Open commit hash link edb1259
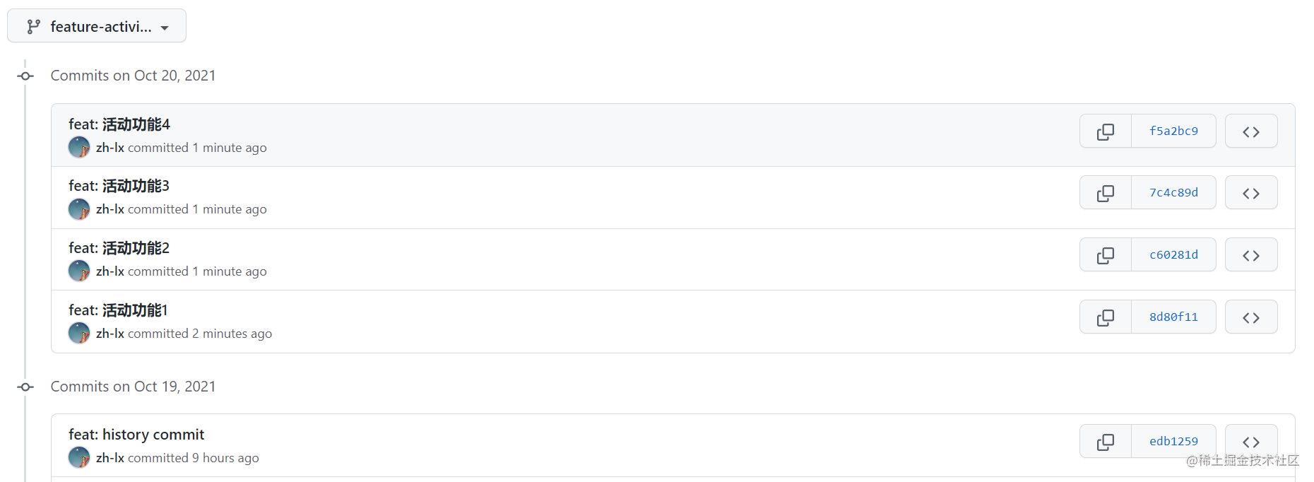The image size is (1314, 482). pyautogui.click(x=1173, y=442)
